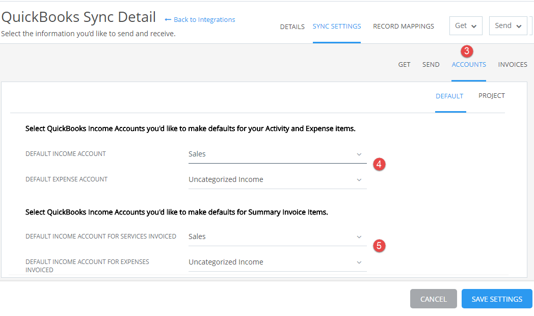The image size is (534, 316).
Task: Switch to the Details tab
Action: click(292, 27)
